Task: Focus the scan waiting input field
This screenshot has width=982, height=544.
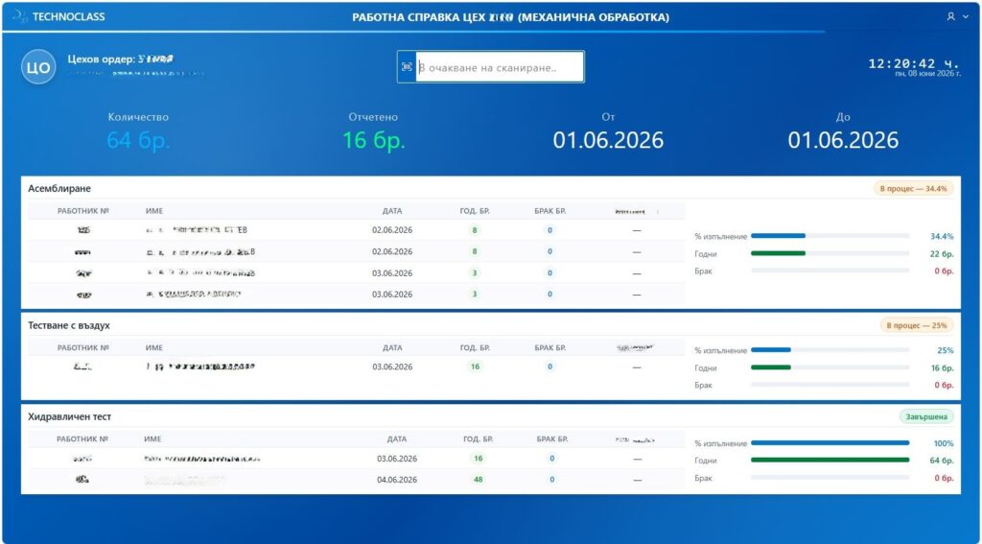Action: tap(500, 67)
